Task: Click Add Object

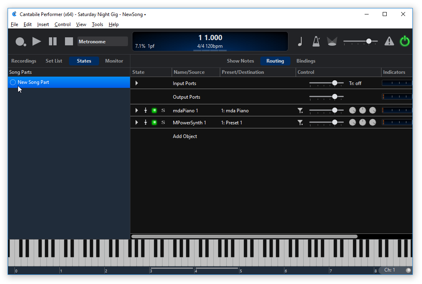Action: [185, 136]
